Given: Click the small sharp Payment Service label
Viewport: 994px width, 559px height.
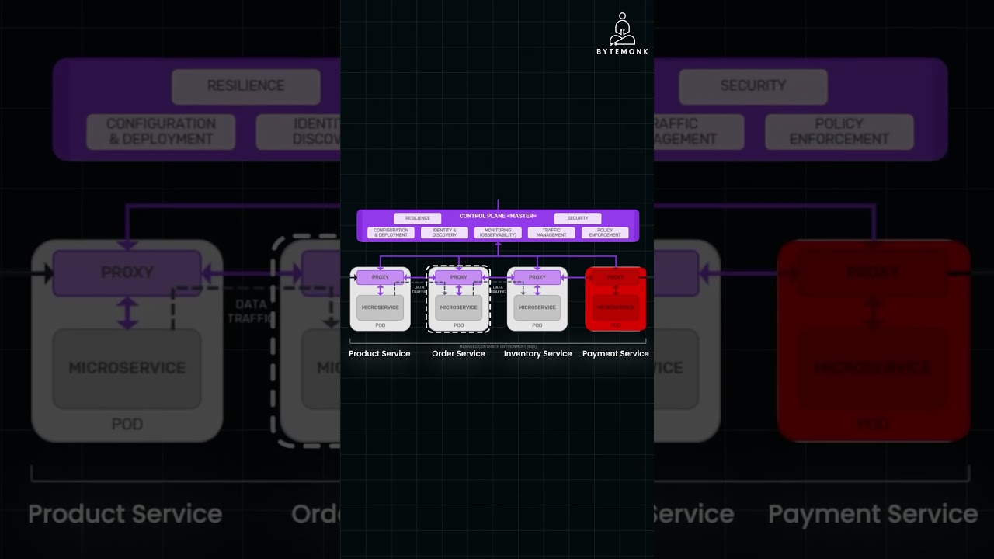Looking at the screenshot, I should [x=616, y=354].
